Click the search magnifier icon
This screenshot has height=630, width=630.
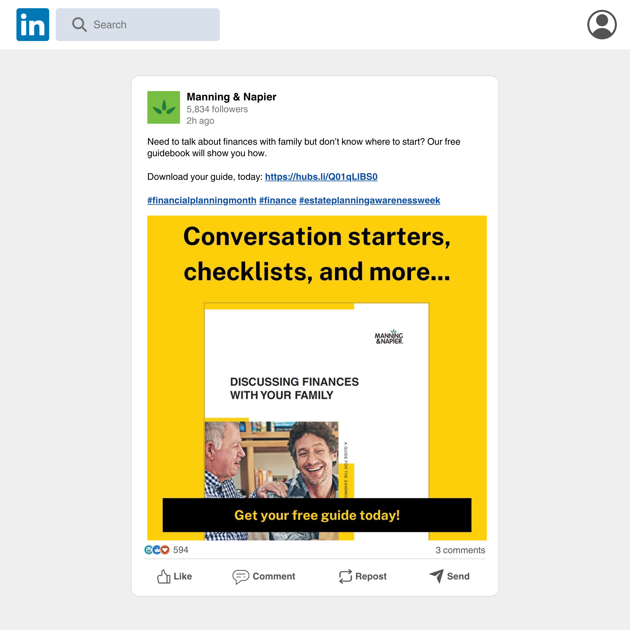click(x=79, y=25)
